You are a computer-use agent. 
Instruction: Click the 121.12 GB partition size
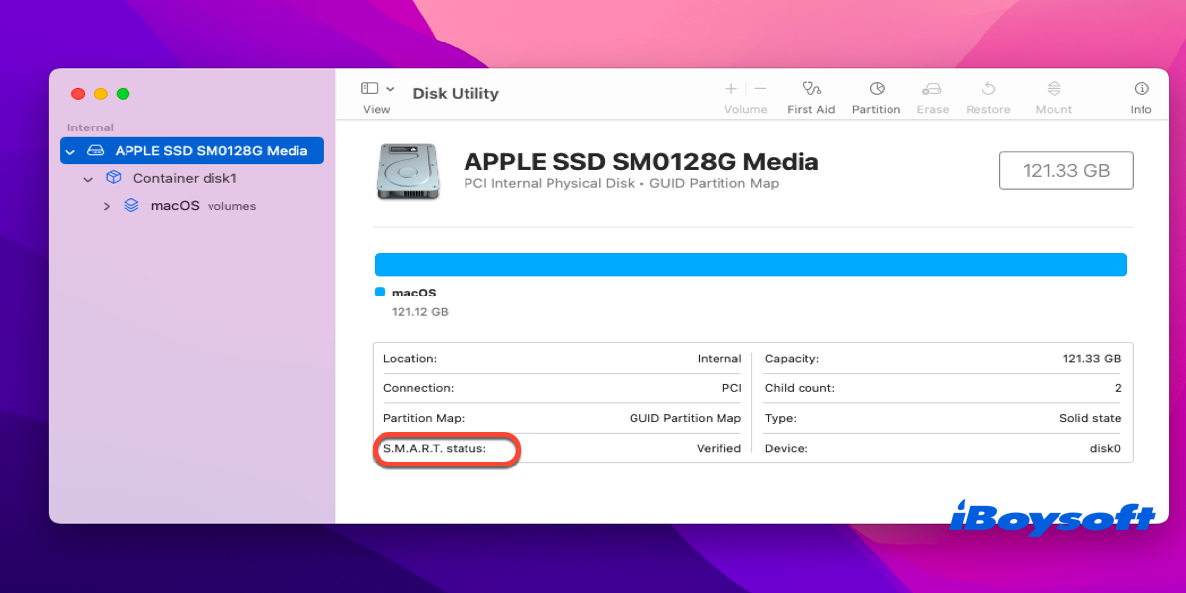[420, 311]
